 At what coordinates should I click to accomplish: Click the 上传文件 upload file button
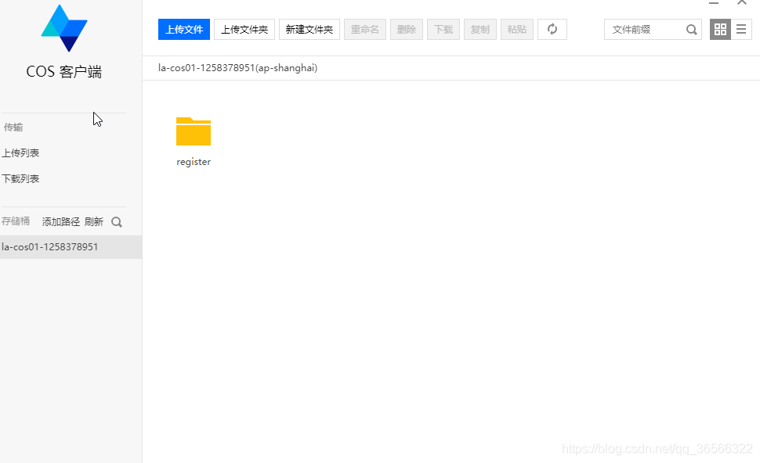pyautogui.click(x=183, y=30)
